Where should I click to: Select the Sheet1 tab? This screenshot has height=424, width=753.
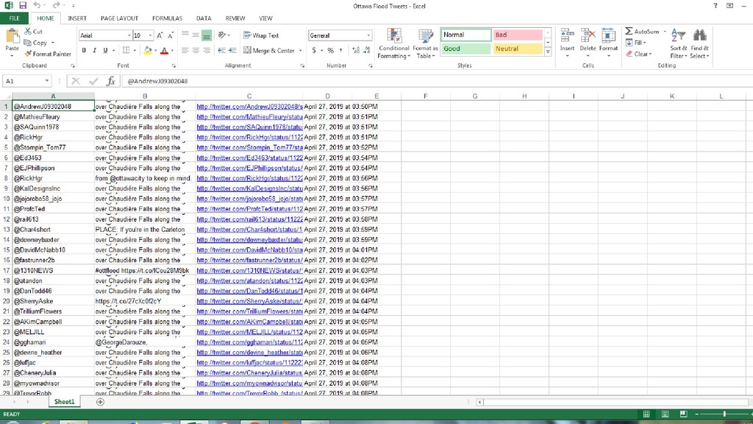click(65, 402)
